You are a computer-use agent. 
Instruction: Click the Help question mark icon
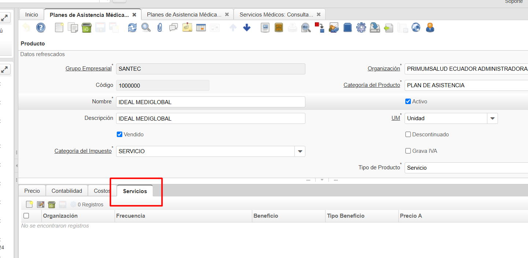pyautogui.click(x=41, y=27)
